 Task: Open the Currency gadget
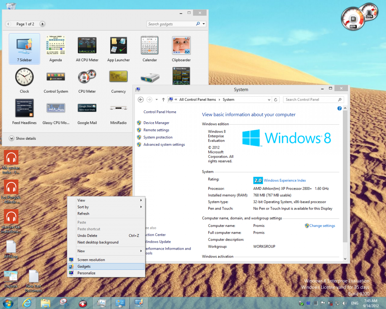pyautogui.click(x=118, y=77)
